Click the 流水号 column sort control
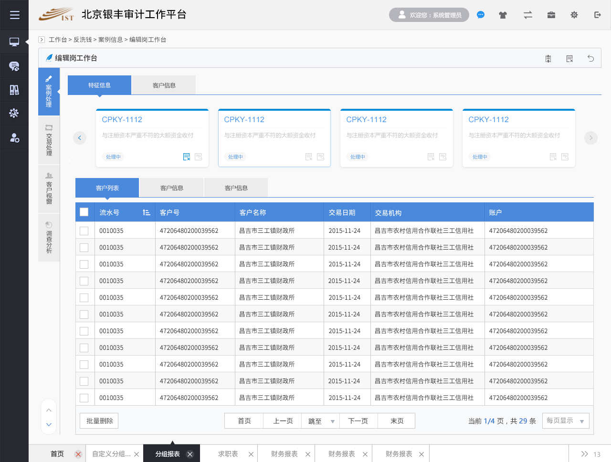Image resolution: width=611 pixels, height=462 pixels. click(x=146, y=211)
